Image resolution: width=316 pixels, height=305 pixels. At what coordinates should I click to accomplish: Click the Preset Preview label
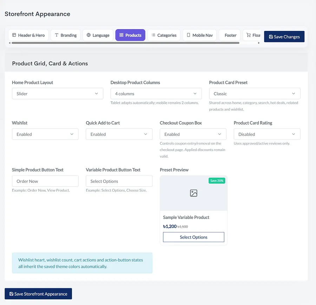tap(174, 170)
